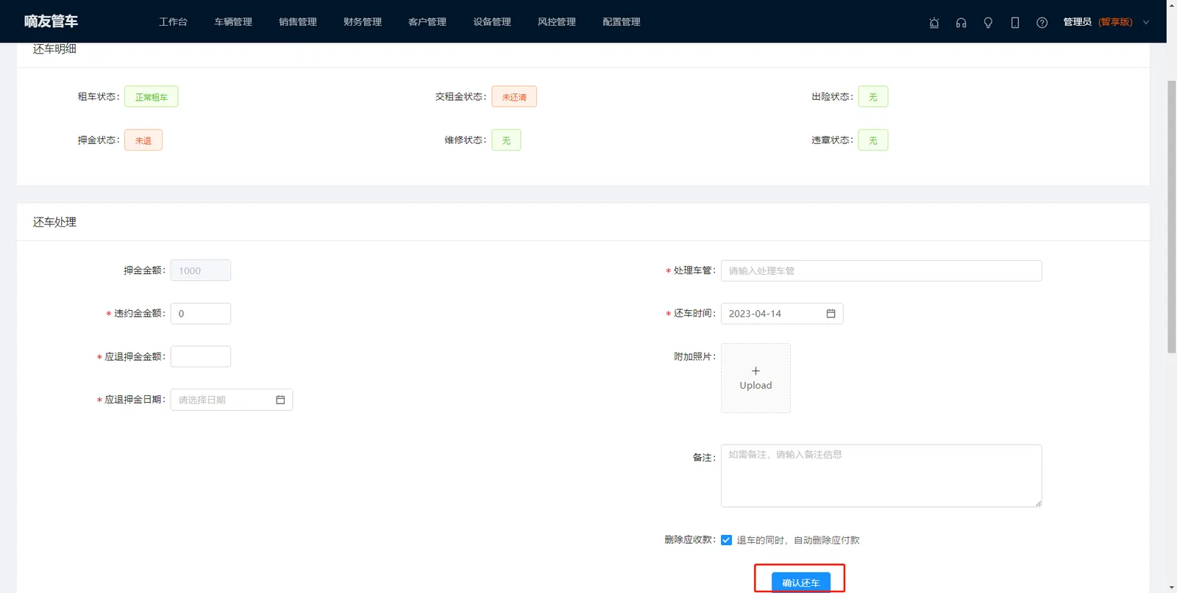The image size is (1177, 593).
Task: Open the 客户管理 menu
Action: [427, 22]
